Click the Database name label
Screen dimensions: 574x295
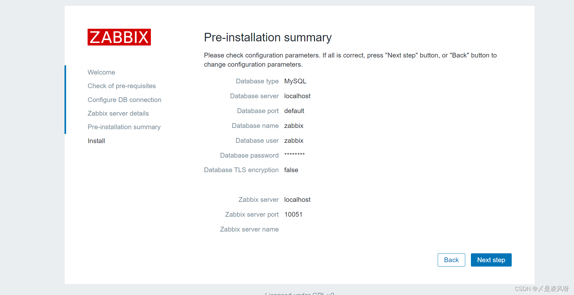point(255,126)
